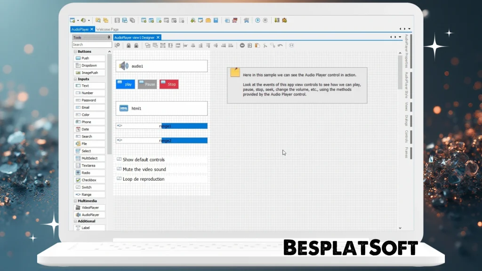Click the Undo icon in the designer toolbar
Screen dimensions: 482x271
pyautogui.click(x=279, y=45)
